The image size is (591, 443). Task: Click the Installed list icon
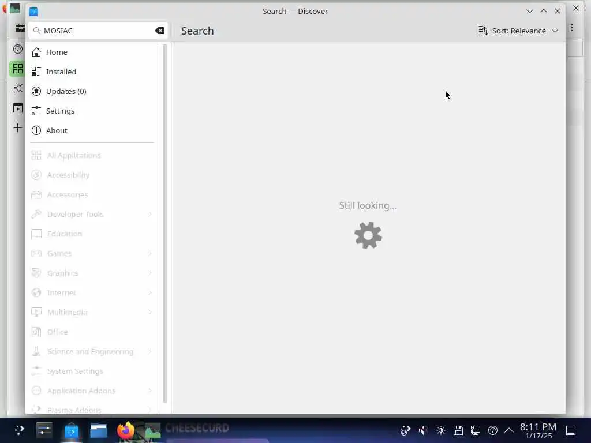(36, 72)
